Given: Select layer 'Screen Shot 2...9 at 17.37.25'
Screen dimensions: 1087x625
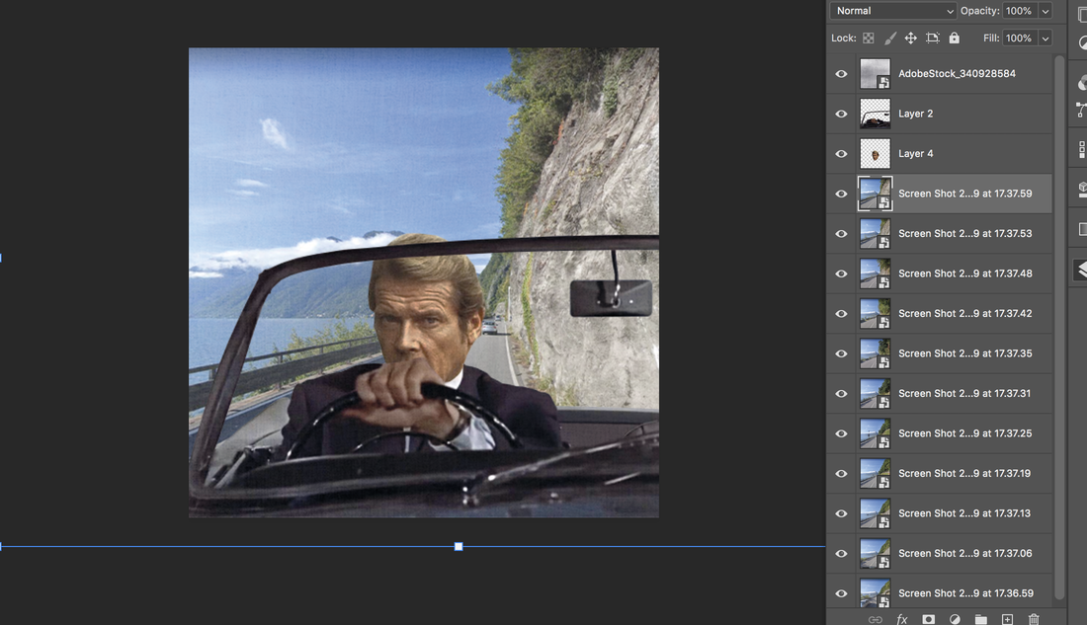Looking at the screenshot, I should (965, 433).
